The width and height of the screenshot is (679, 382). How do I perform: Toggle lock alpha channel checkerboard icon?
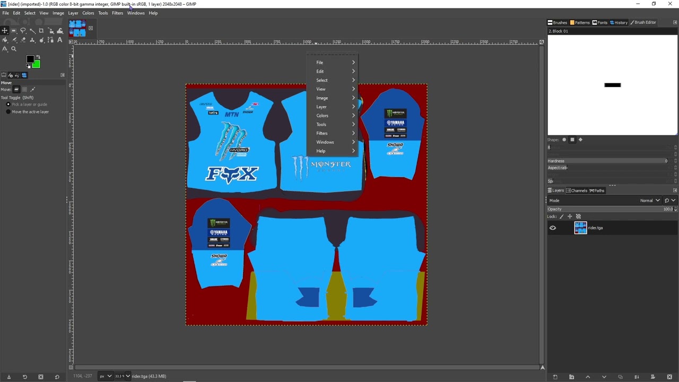[x=578, y=216]
